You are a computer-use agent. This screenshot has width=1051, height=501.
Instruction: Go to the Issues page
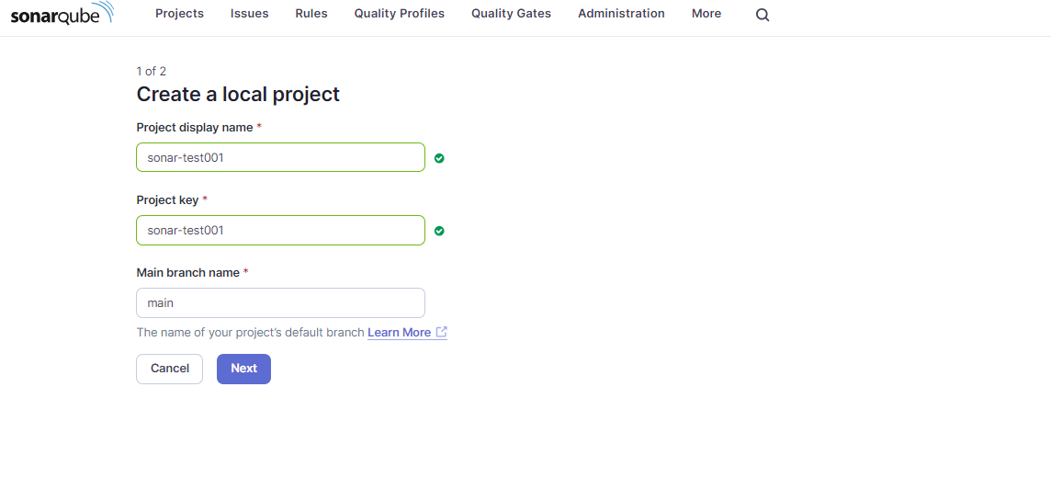pos(249,14)
